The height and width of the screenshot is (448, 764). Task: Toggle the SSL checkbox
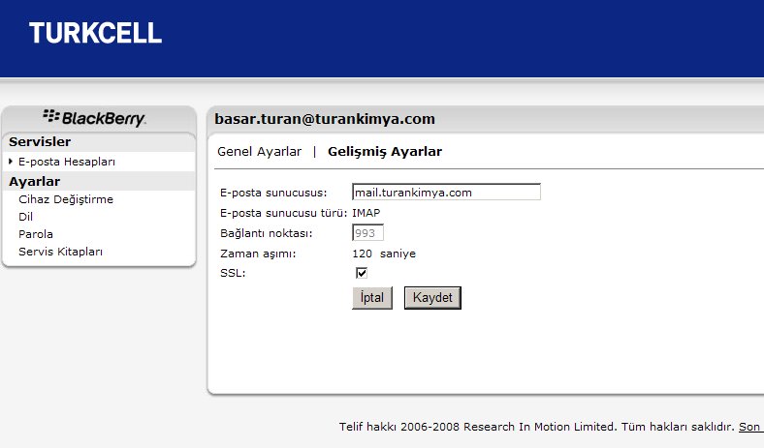pyautogui.click(x=362, y=273)
